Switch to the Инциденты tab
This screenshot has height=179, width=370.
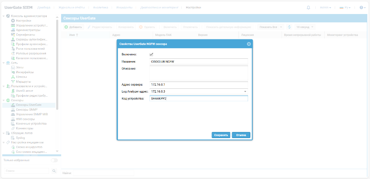pos(124,8)
